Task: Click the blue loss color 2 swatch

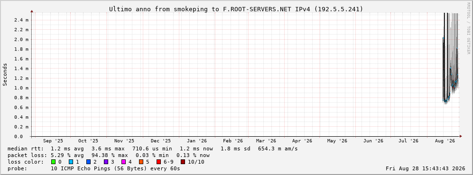Action: (x=88, y=162)
